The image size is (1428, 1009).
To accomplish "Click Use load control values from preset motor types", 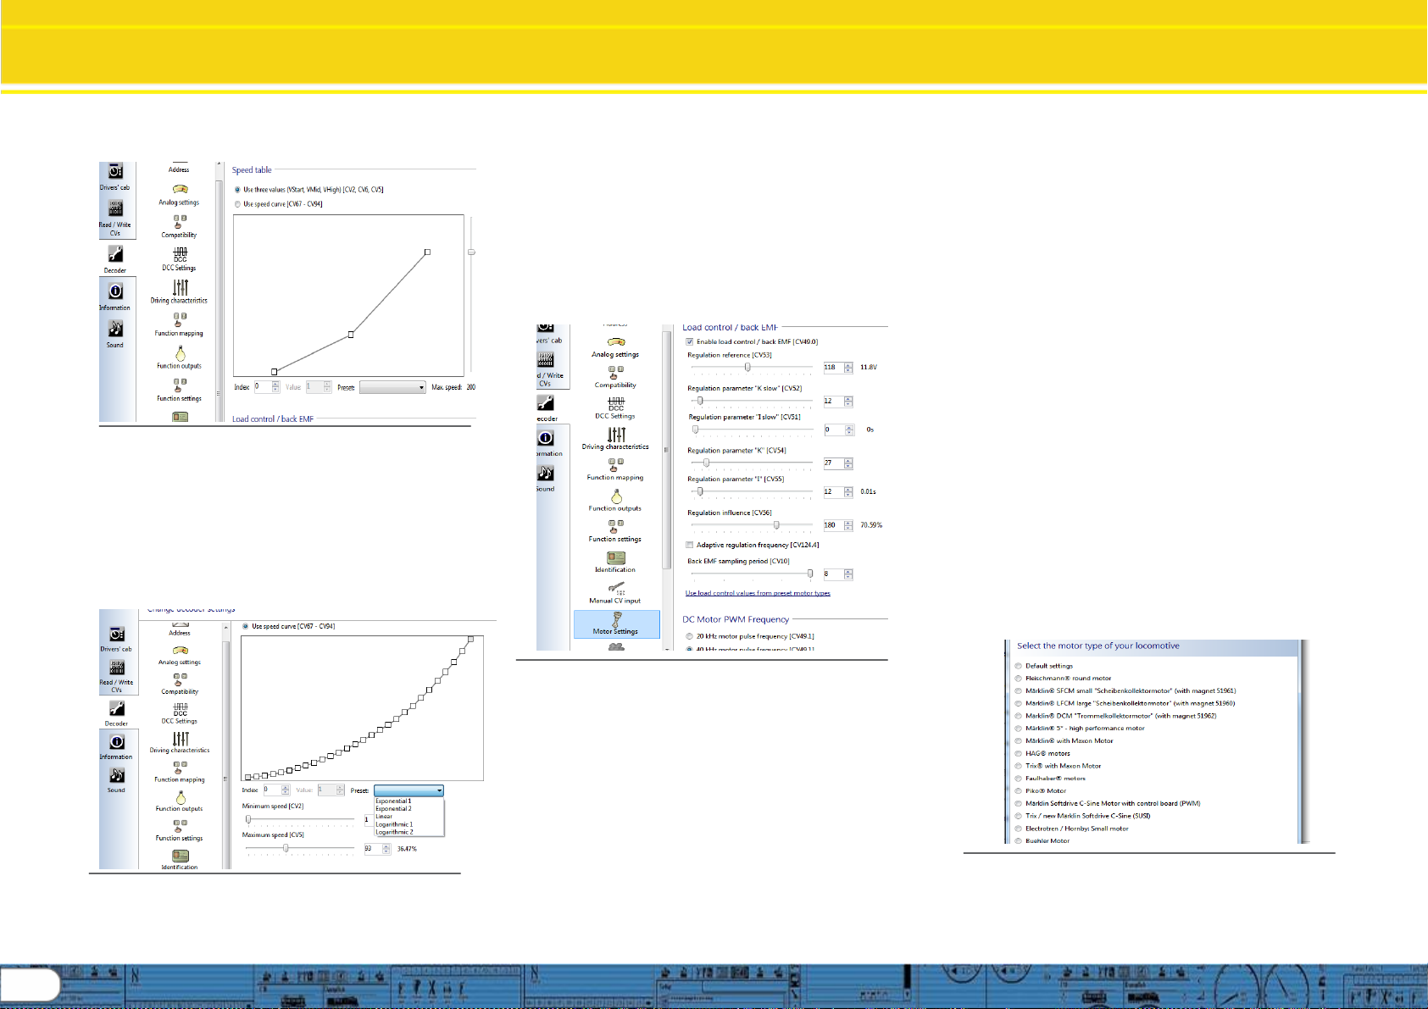I will (x=758, y=593).
